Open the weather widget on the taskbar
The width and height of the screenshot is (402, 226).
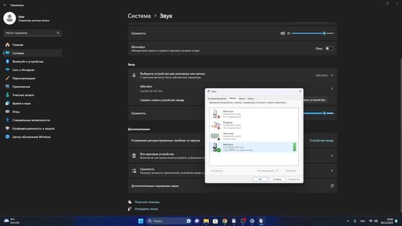[x=11, y=221]
